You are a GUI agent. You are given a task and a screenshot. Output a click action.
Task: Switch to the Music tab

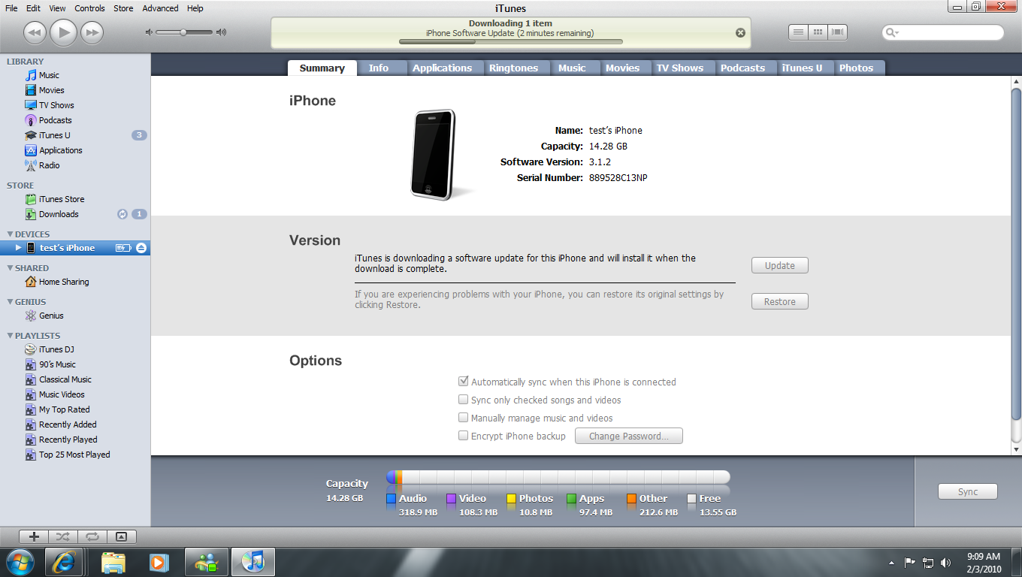572,68
